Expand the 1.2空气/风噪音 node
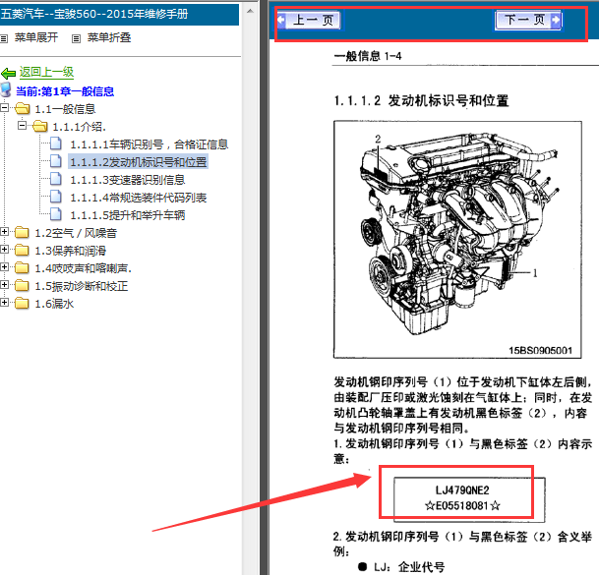The width and height of the screenshot is (599, 575). click(5, 232)
